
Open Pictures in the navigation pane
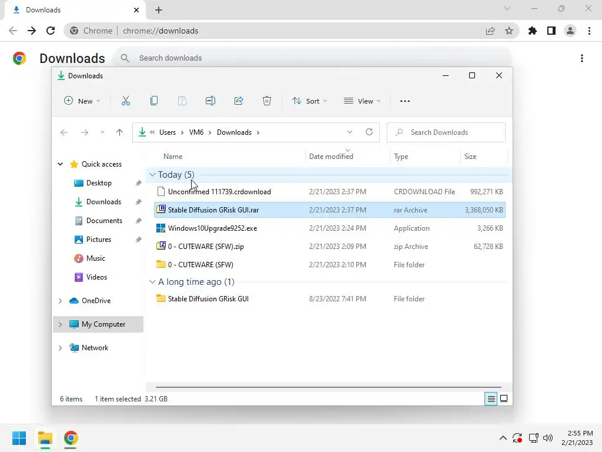click(x=99, y=240)
